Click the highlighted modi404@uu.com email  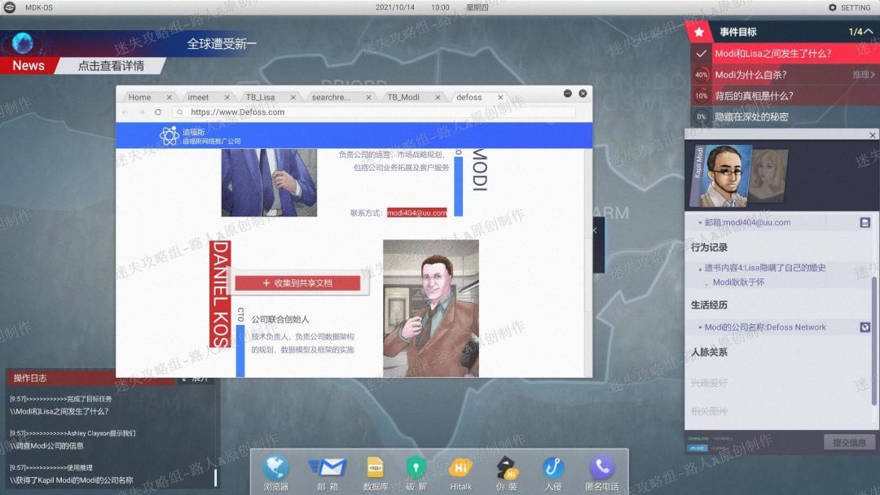tap(416, 212)
